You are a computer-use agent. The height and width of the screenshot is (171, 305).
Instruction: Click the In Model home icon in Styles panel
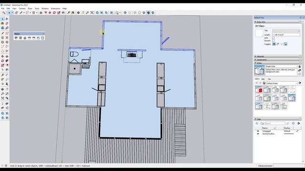coord(264,83)
